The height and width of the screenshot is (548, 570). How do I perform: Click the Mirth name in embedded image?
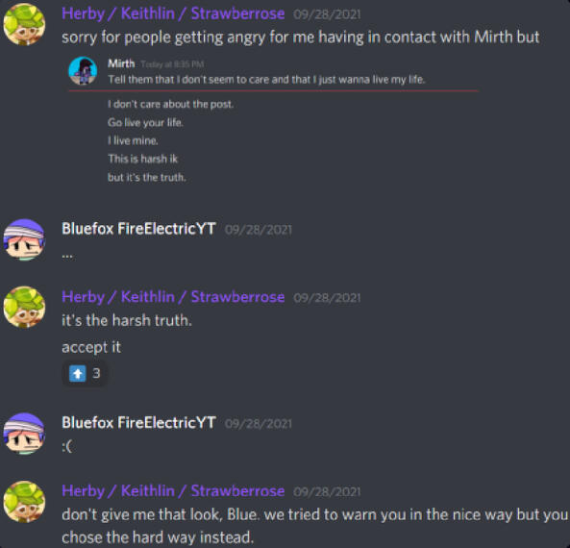click(x=121, y=63)
